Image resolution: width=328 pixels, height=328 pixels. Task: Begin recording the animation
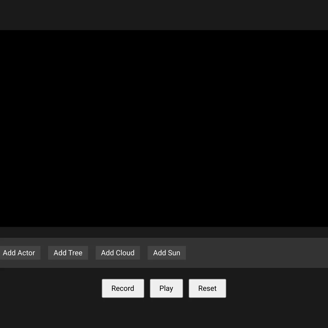[123, 288]
